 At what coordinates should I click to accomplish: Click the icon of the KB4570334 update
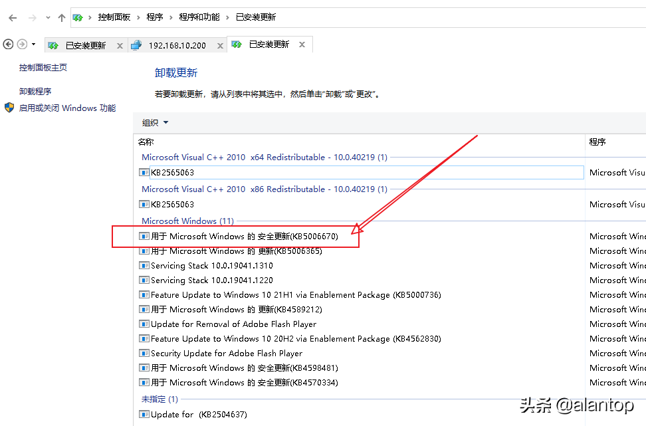tap(144, 383)
